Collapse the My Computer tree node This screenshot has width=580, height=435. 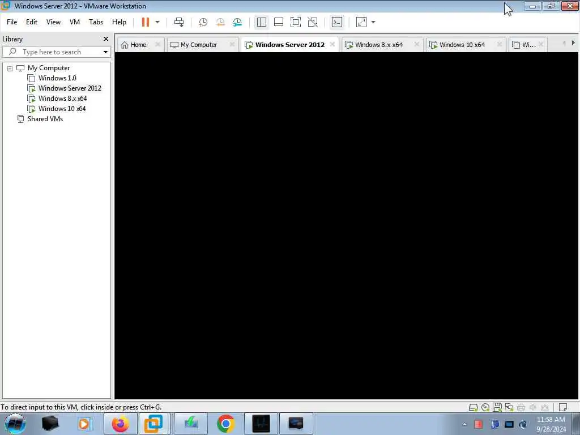(10, 69)
